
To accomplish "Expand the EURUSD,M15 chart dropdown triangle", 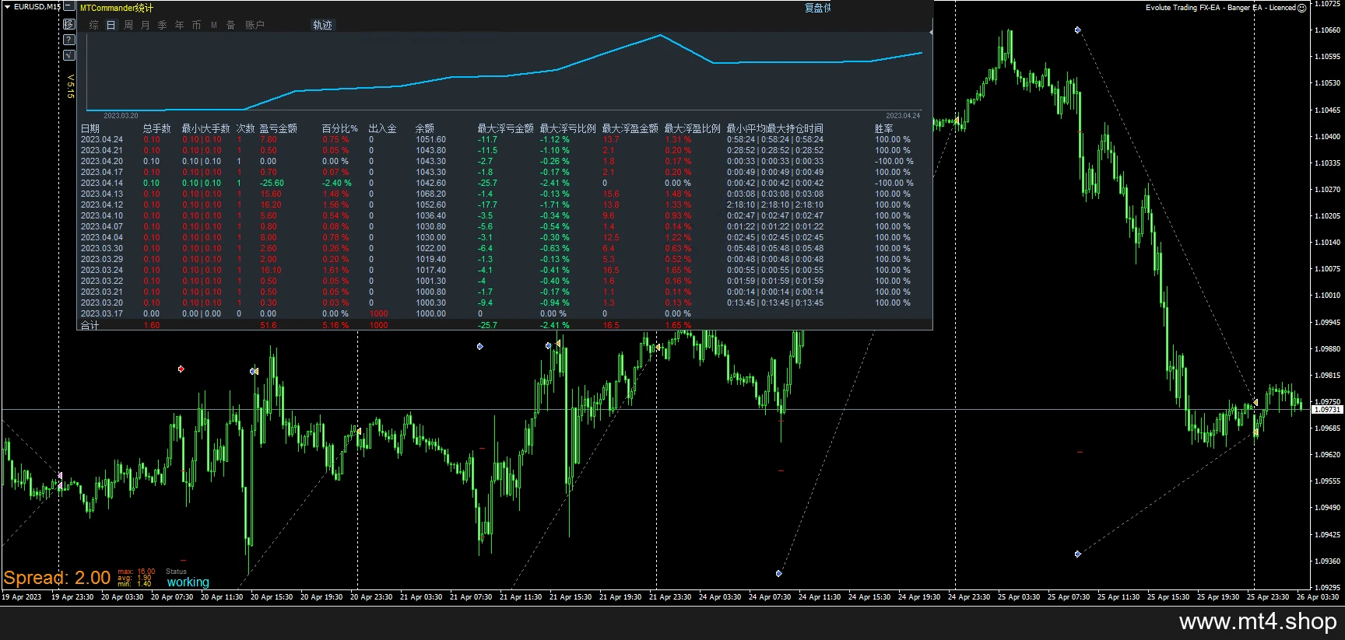I will 7,6.
